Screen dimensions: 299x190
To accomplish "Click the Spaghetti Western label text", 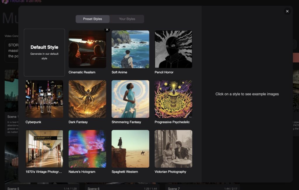I will (x=125, y=172).
